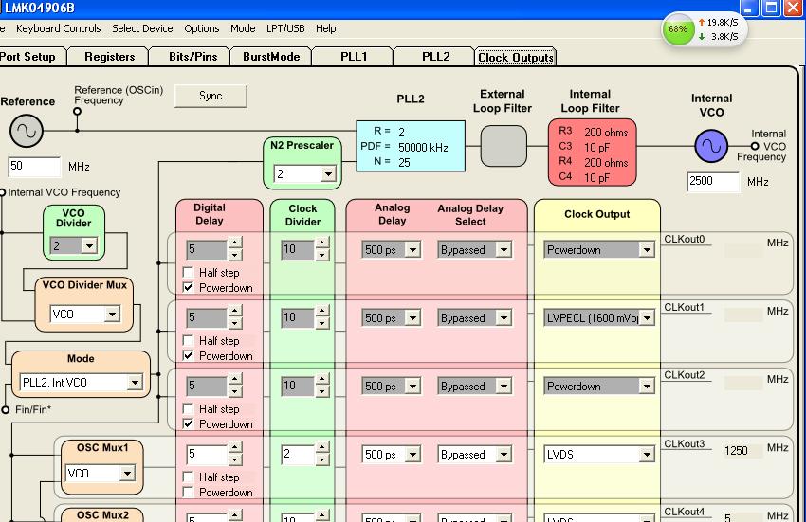The image size is (806, 522).
Task: Click CLKout3 digital delay value field
Action: point(207,454)
